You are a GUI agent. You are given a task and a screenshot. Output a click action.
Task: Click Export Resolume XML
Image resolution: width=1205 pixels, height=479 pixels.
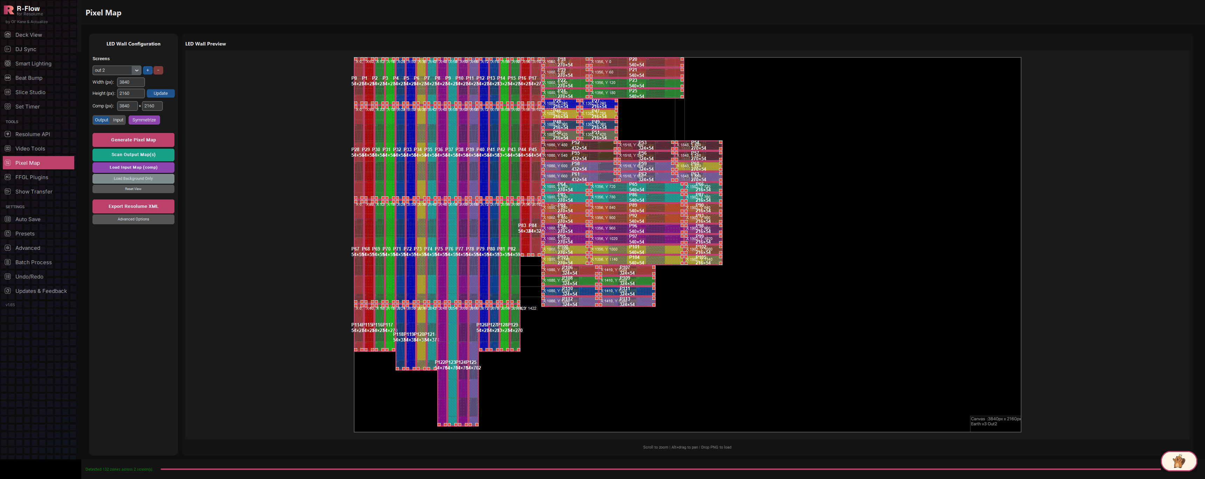tap(133, 206)
